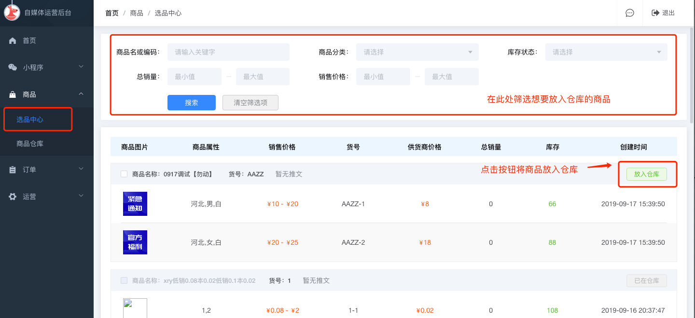Click the 退出 logout button
The height and width of the screenshot is (318, 695).
click(663, 13)
